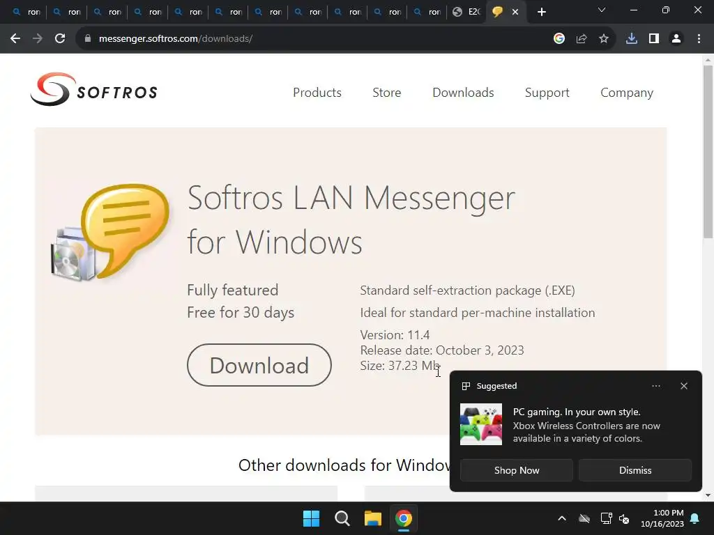Click the muted volume tray icon
The height and width of the screenshot is (535, 714).
pyautogui.click(x=624, y=518)
